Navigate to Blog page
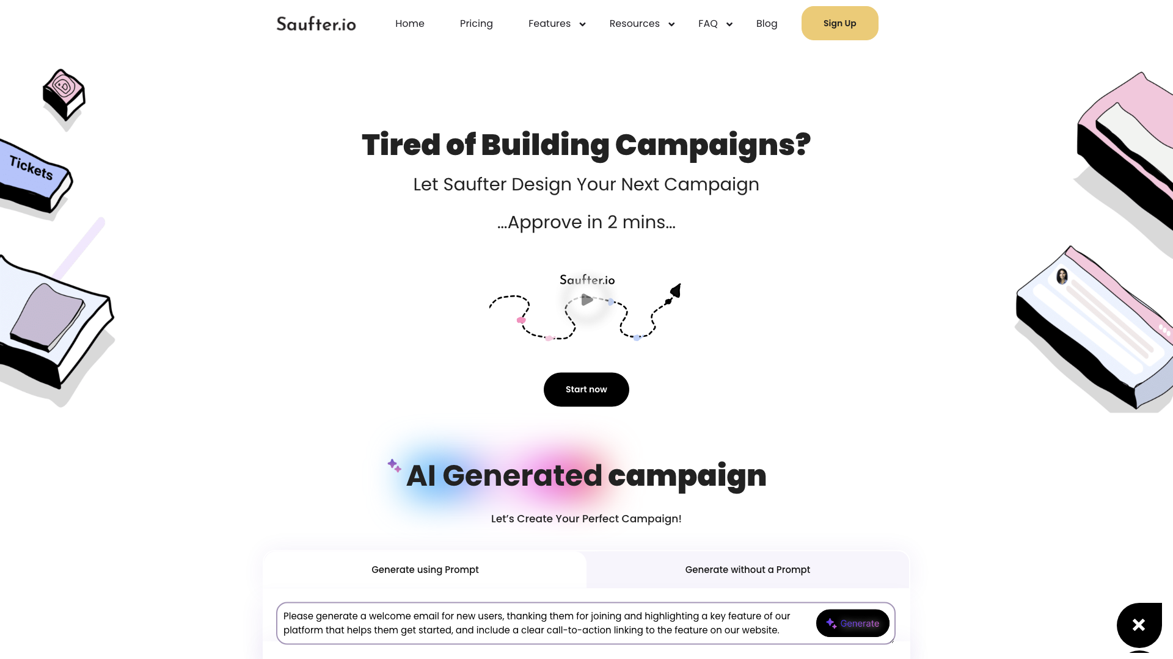Screen dimensions: 1173x659 tap(766, 23)
